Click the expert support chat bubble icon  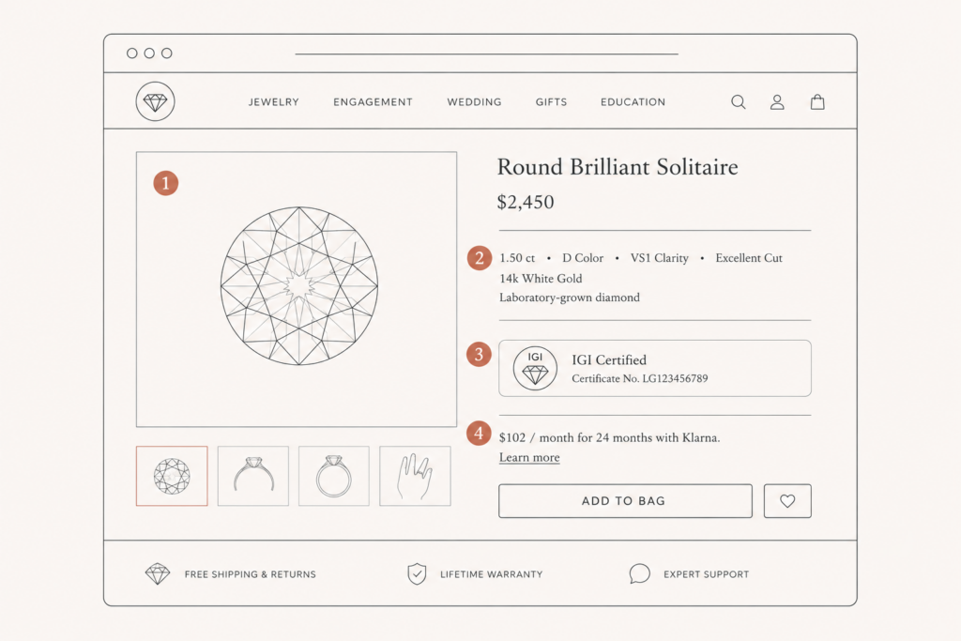(639, 573)
